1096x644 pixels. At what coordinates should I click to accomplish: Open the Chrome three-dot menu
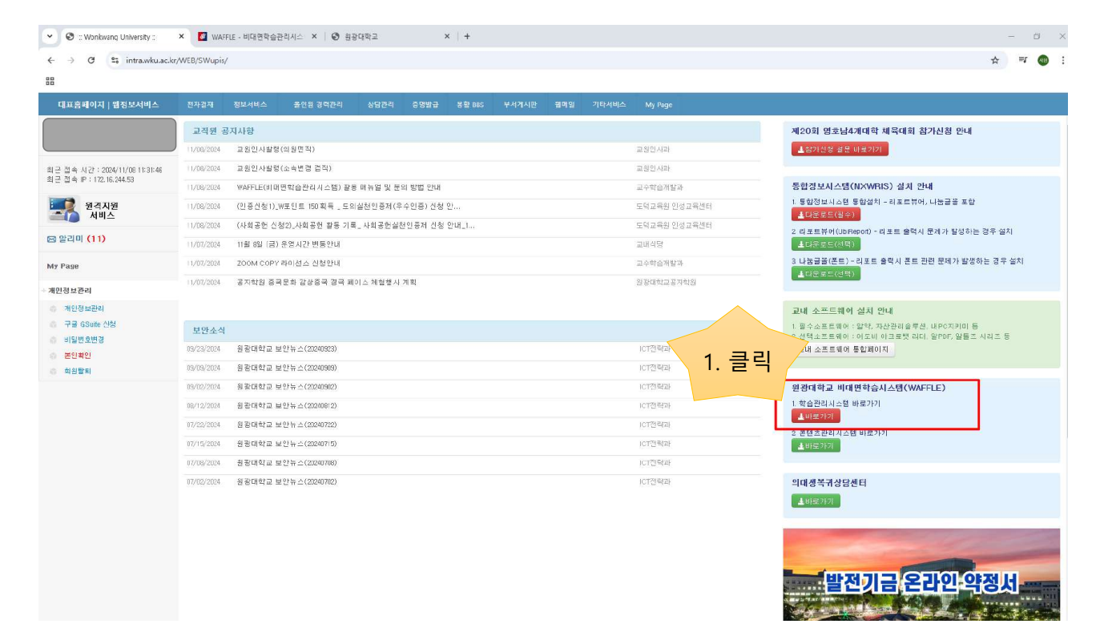tap(1063, 60)
